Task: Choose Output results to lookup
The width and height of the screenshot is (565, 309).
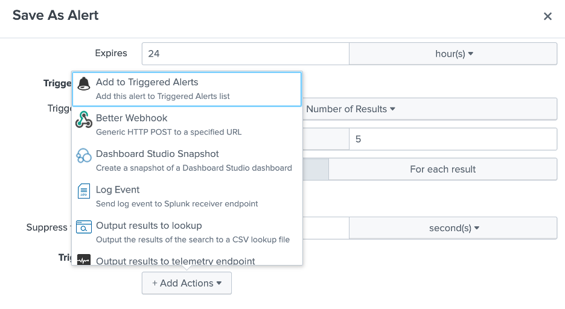Action: pos(187,232)
